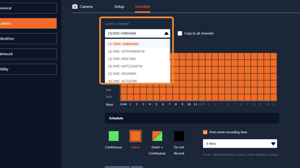Select the Camera sidebar section
This screenshot has height=168, width=300.
[x=28, y=23]
